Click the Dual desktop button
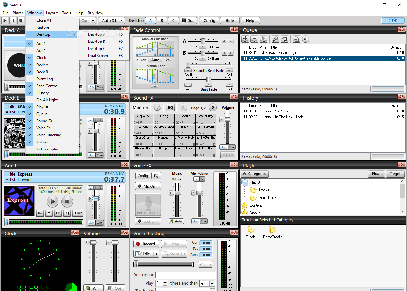The image size is (407, 291). coord(188,21)
